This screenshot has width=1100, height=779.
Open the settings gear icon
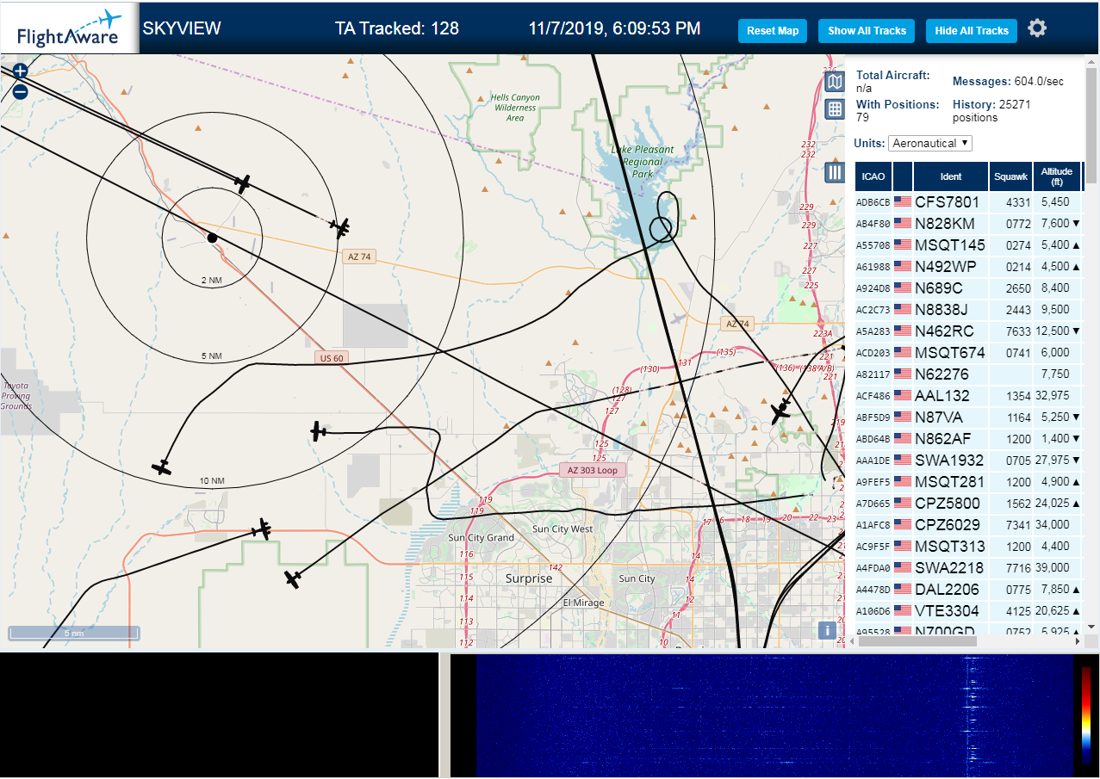tap(1037, 28)
